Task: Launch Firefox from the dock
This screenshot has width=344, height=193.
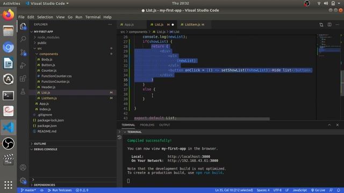Action: pos(9,15)
